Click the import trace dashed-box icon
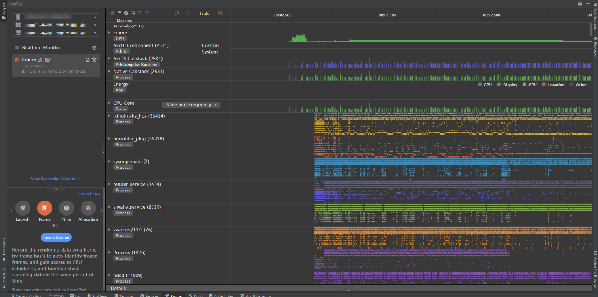Image resolution: width=598 pixels, height=297 pixels. (133, 13)
